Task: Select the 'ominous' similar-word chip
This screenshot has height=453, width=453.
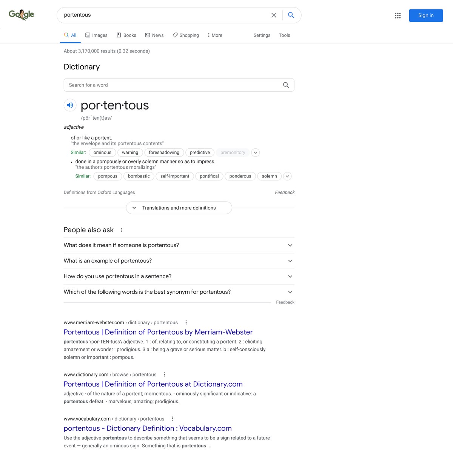Action: [102, 152]
